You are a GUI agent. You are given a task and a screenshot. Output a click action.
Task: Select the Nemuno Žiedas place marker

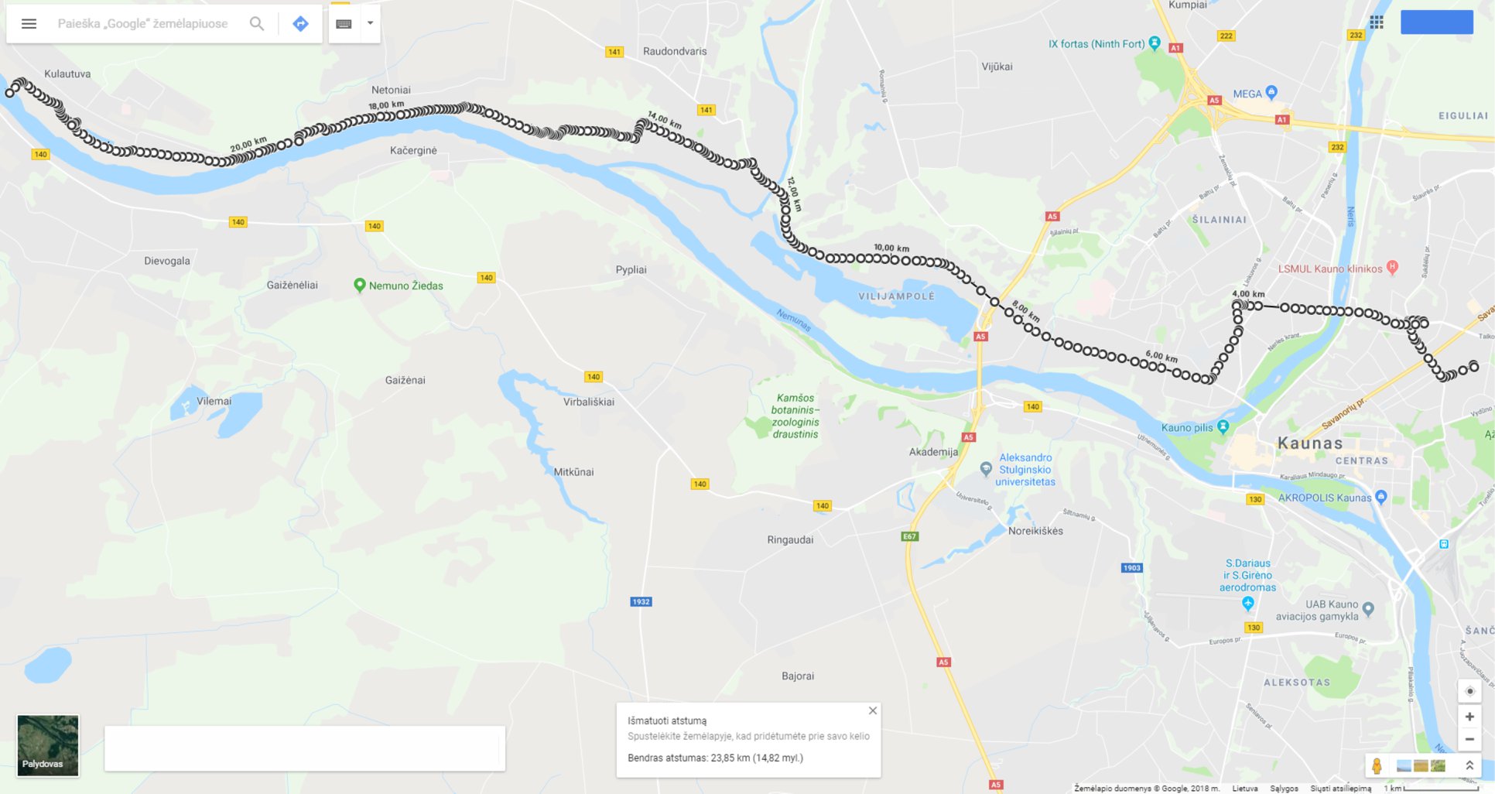click(x=359, y=285)
